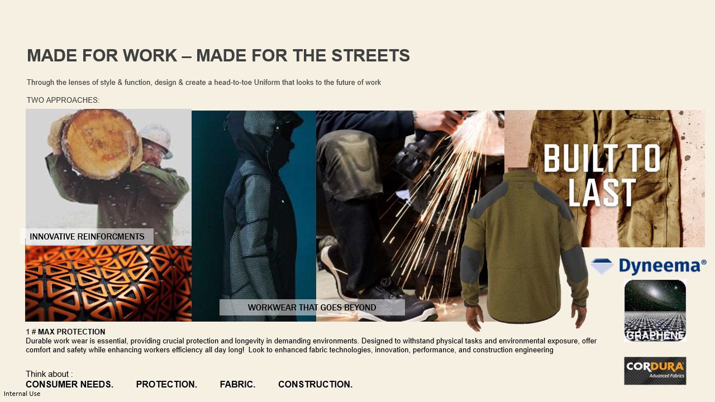The height and width of the screenshot is (402, 715).
Task: Click the Workwear That Goes Beyond label
Action: (x=312, y=308)
